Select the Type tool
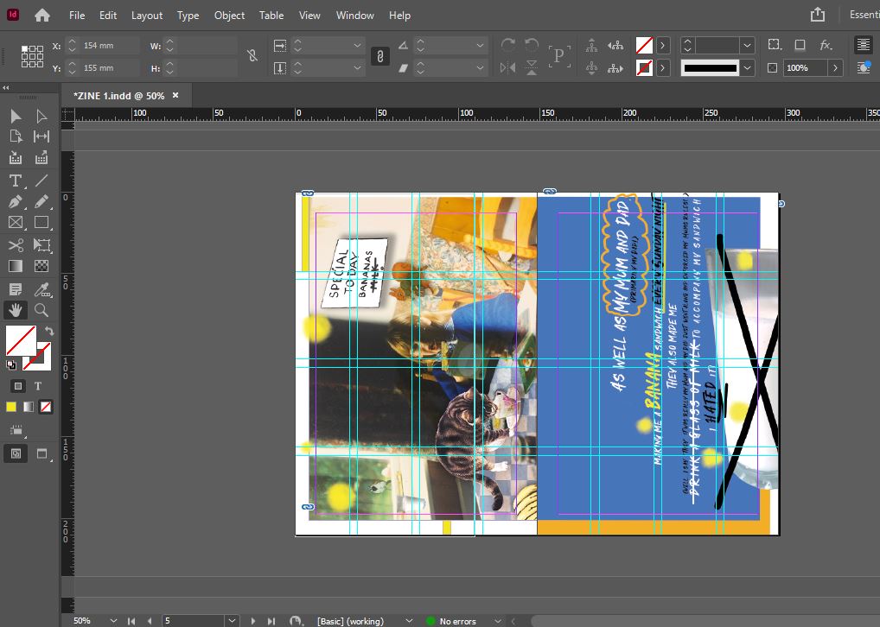880x627 pixels. (x=16, y=180)
